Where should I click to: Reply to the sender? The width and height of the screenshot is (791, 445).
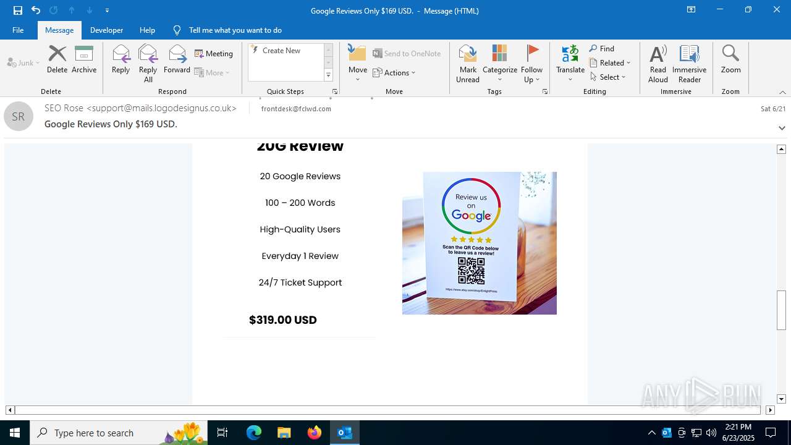121,60
